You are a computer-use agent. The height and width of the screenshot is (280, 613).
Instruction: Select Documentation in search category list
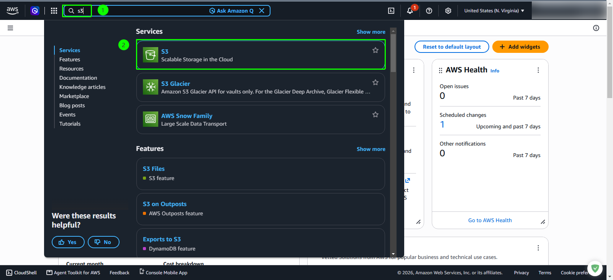(x=78, y=78)
